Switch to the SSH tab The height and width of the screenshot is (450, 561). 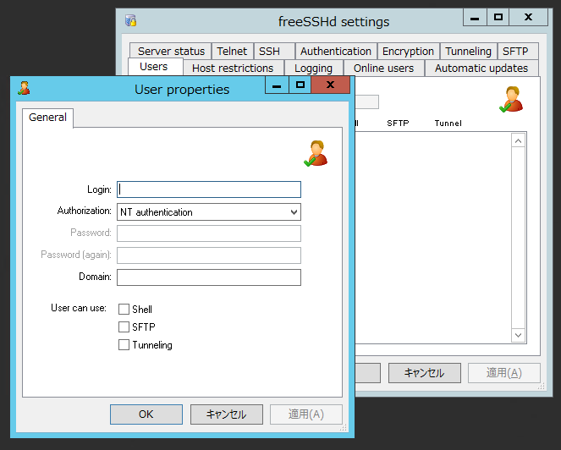(274, 51)
